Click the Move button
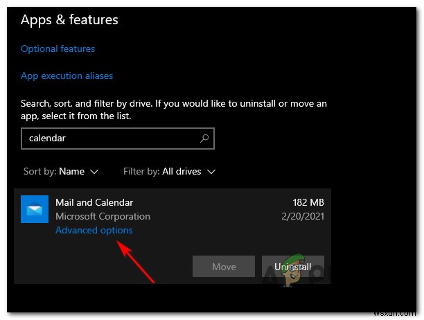This screenshot has height=320, width=424. pos(224,267)
